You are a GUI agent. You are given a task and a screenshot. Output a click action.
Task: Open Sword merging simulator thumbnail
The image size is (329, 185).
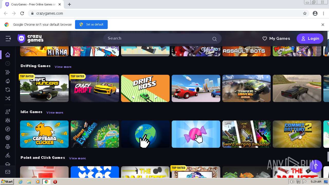(246, 134)
